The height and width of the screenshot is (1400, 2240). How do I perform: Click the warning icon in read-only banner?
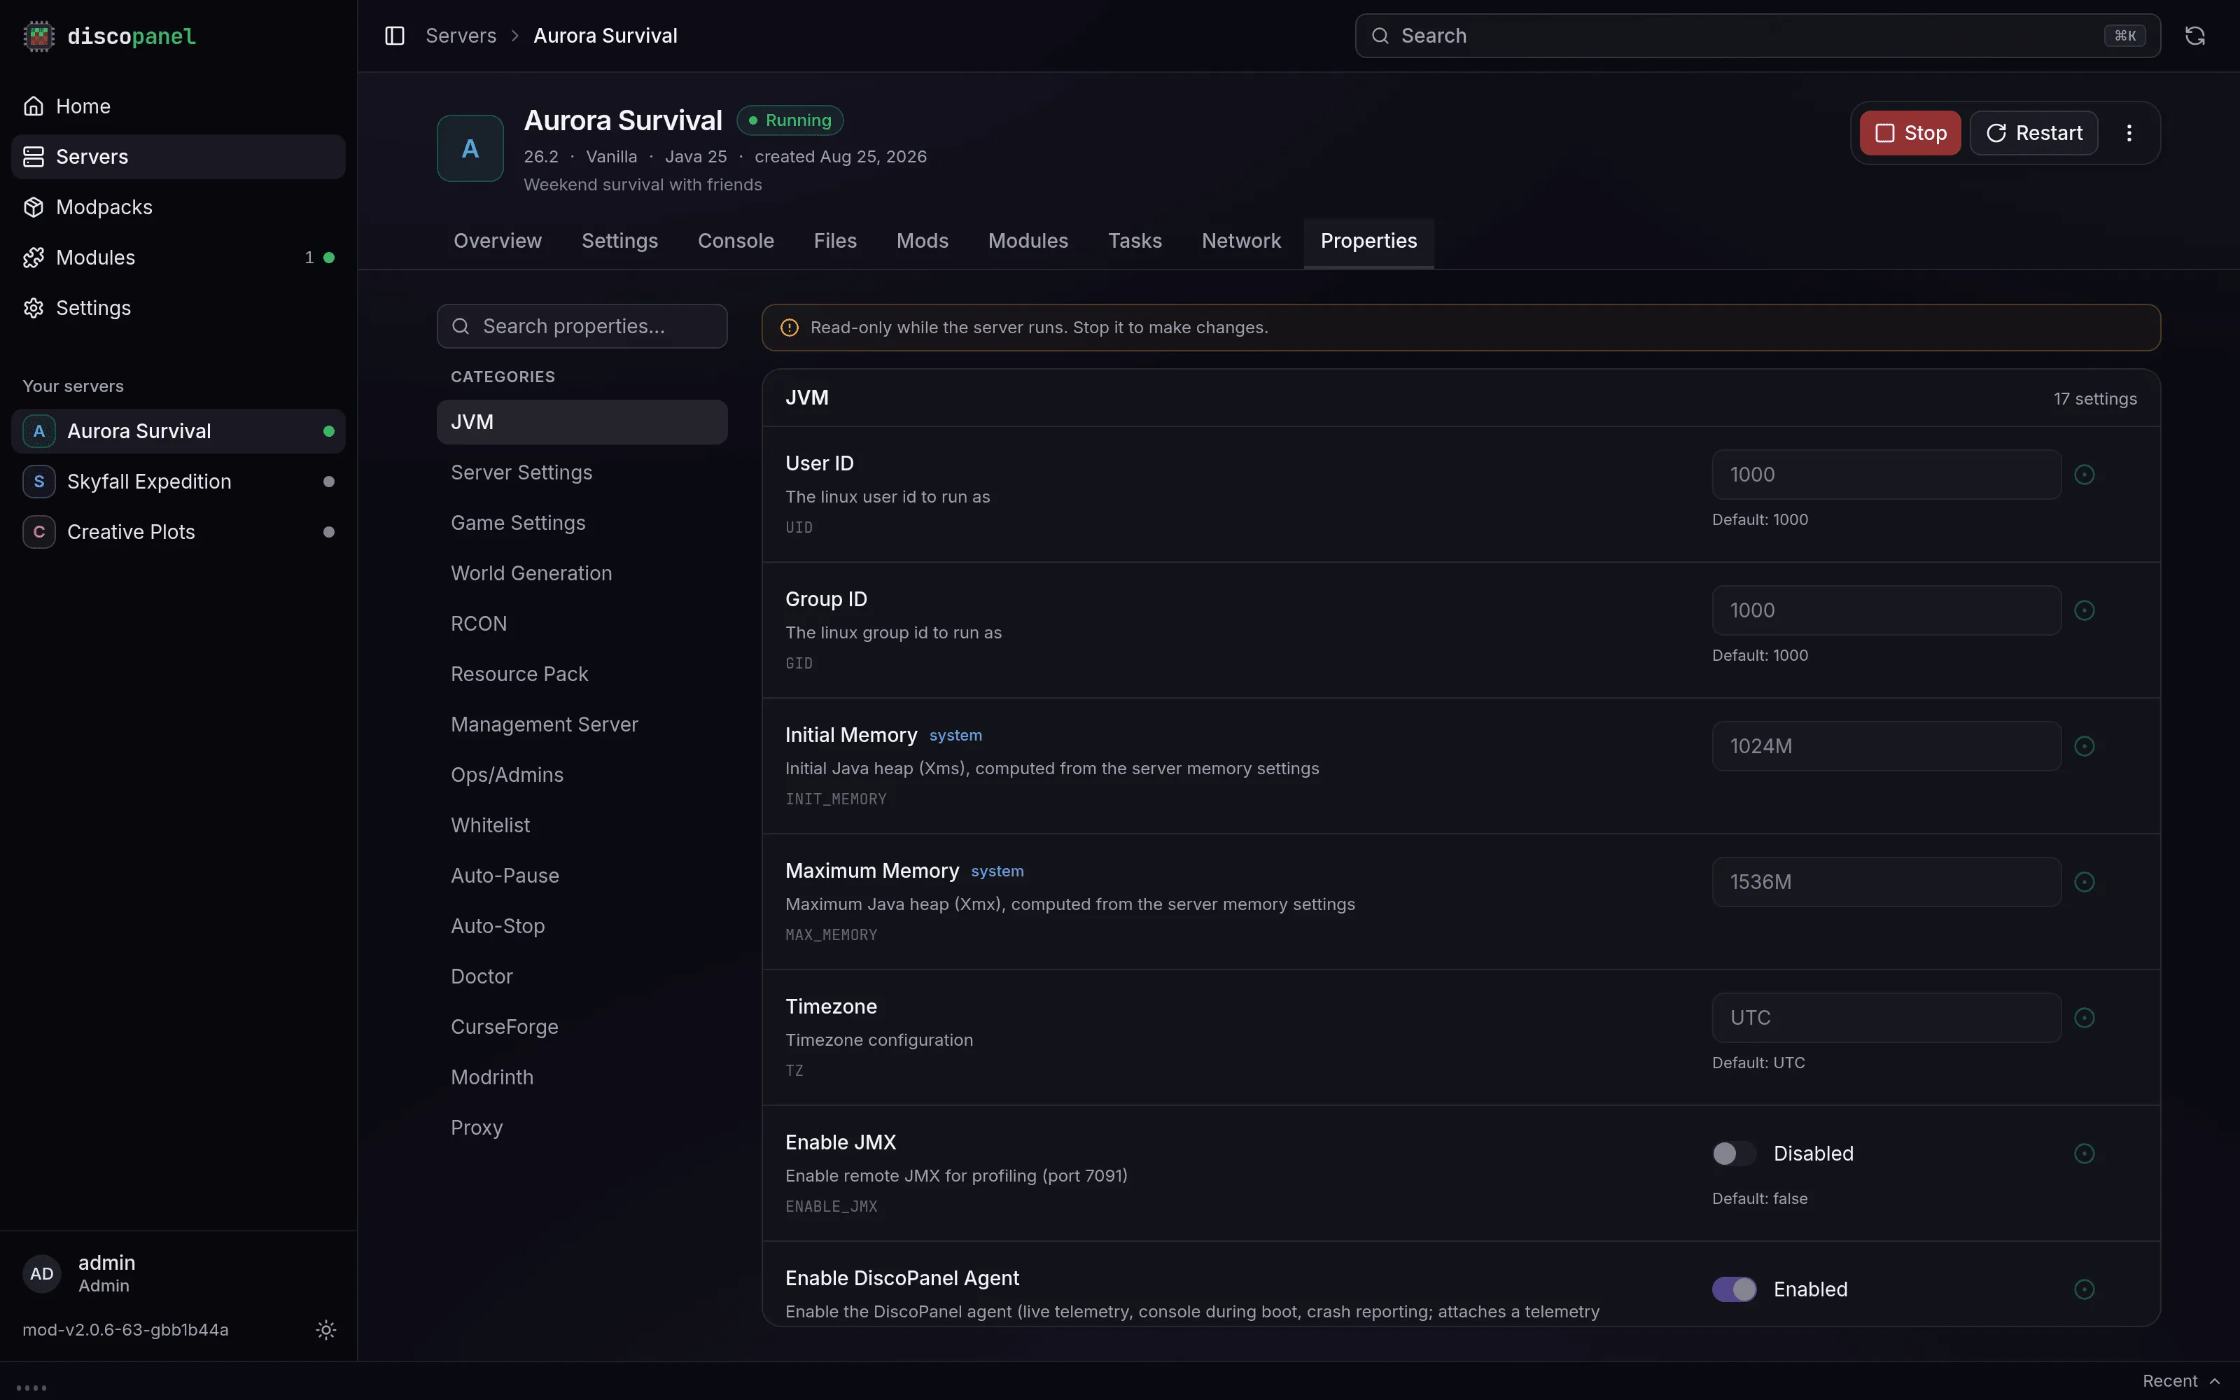point(790,328)
